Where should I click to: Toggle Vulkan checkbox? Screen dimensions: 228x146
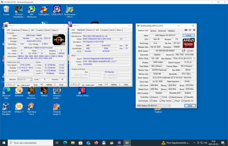click(x=151, y=101)
